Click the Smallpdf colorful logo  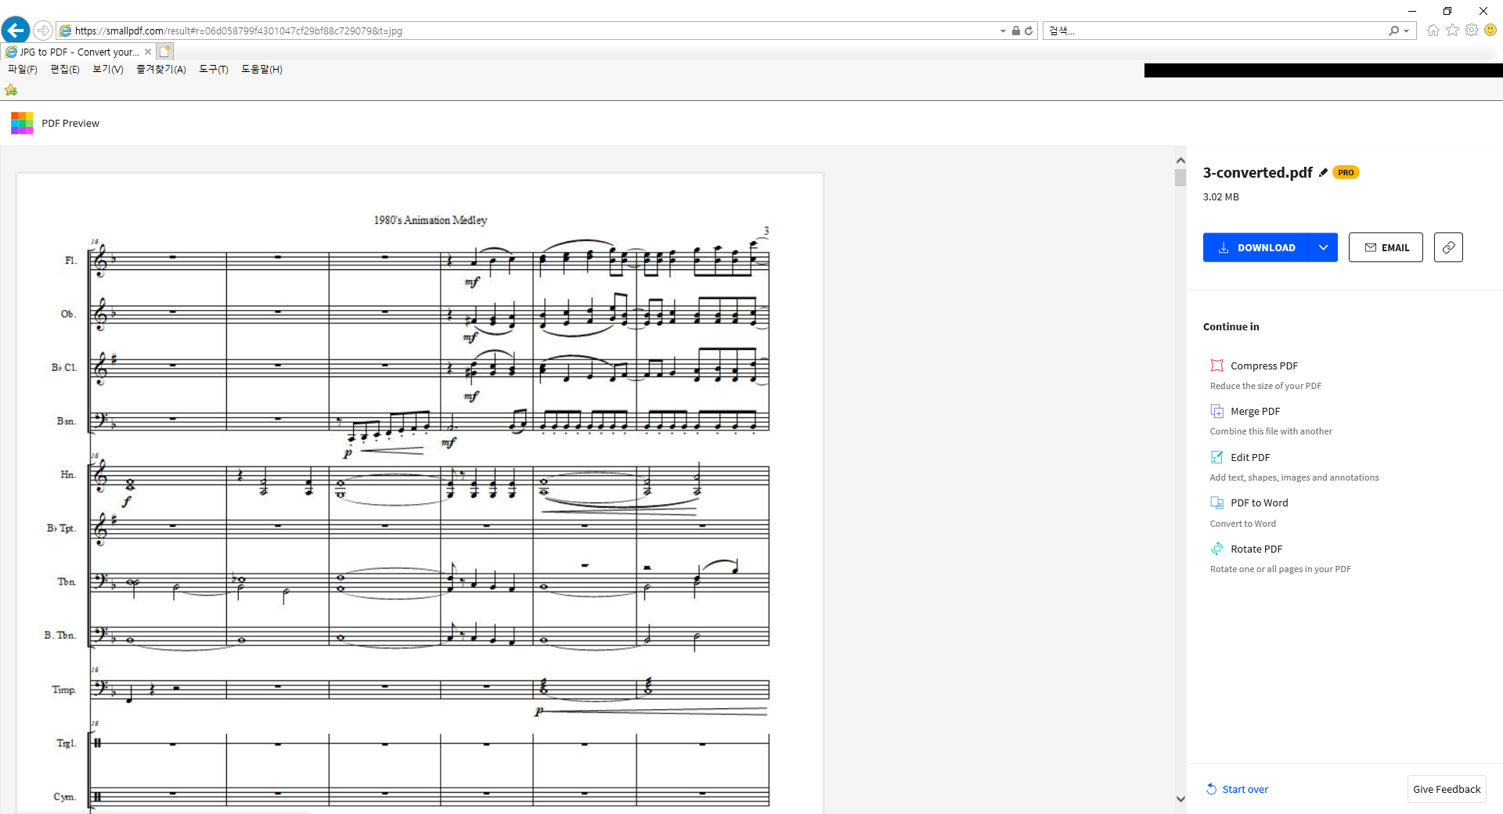(22, 123)
